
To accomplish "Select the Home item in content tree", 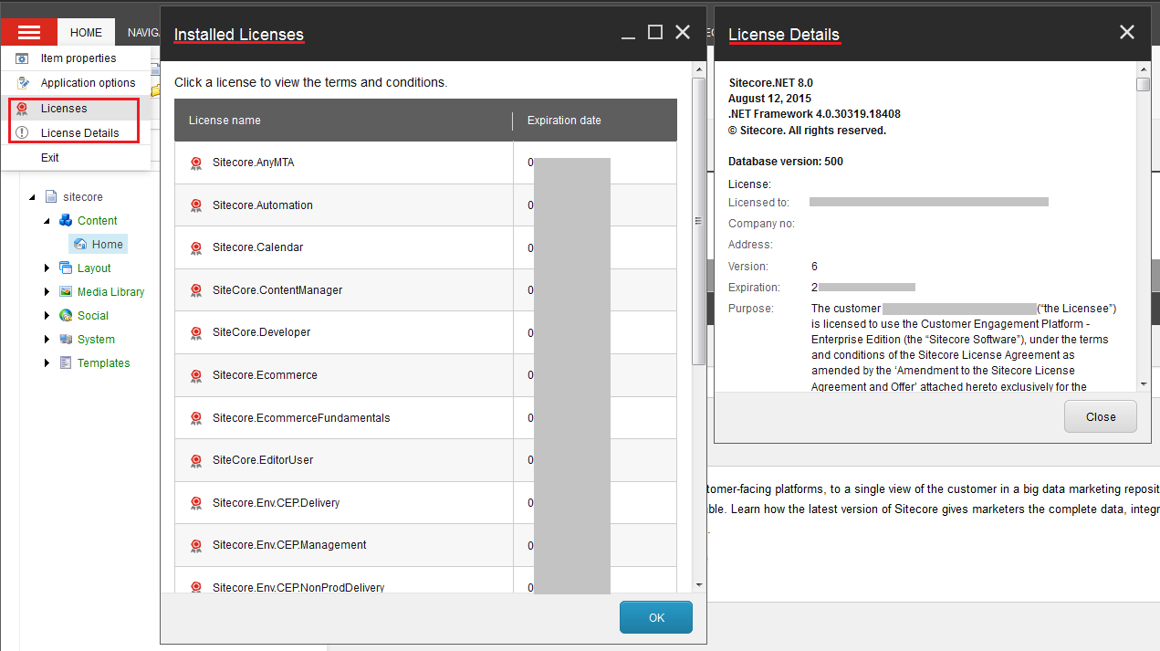I will click(107, 245).
